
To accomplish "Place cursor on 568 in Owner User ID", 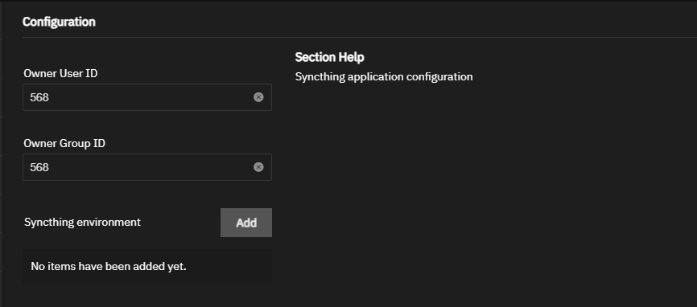I will tap(39, 97).
